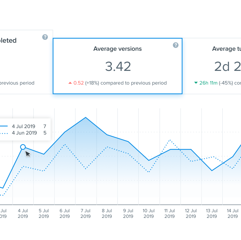Click the help icon on Average versions card
This screenshot has width=241, height=240.
(175, 45)
